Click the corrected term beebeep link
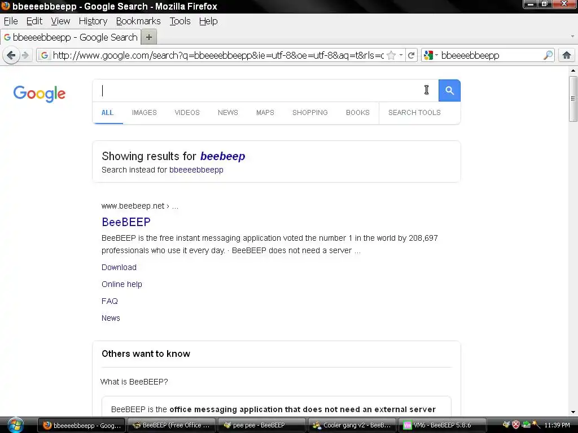The width and height of the screenshot is (578, 433). coord(222,156)
